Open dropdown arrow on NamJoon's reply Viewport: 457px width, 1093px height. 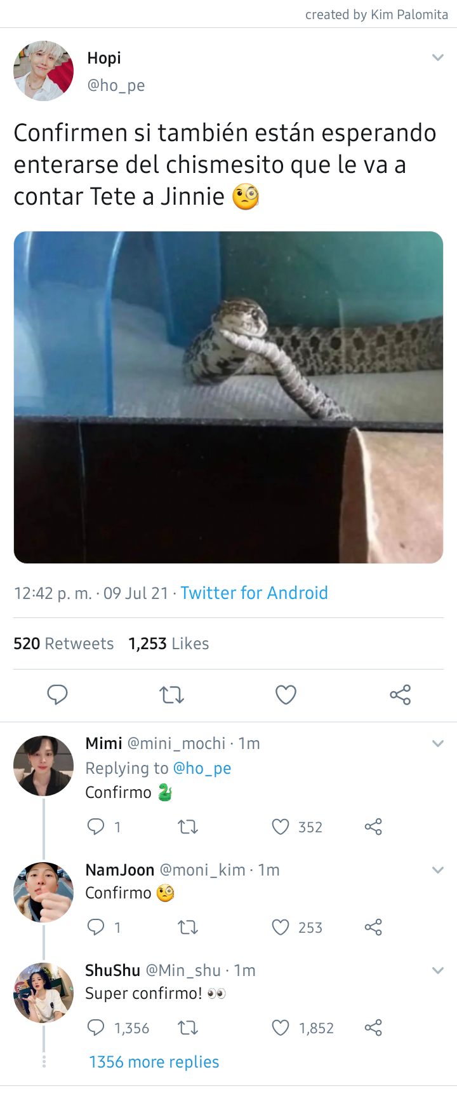click(437, 870)
